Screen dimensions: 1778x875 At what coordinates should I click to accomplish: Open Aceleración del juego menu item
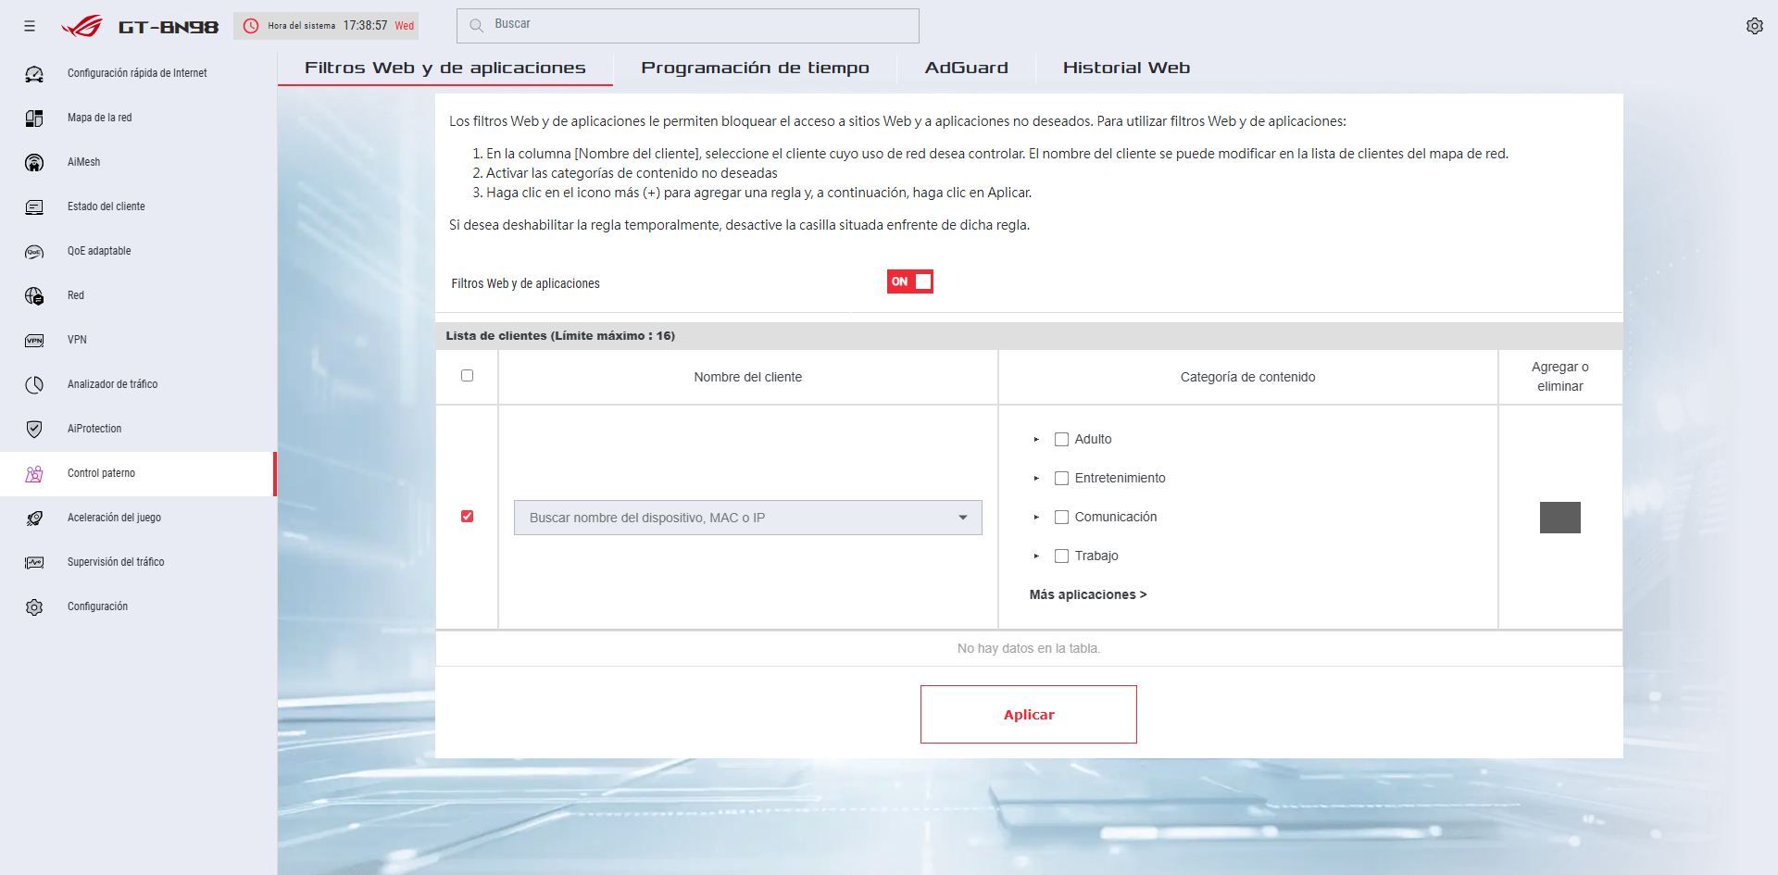click(x=138, y=518)
